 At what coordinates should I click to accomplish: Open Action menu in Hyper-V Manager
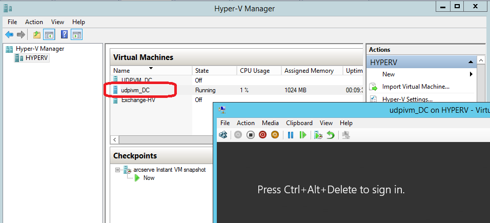[x=34, y=22]
